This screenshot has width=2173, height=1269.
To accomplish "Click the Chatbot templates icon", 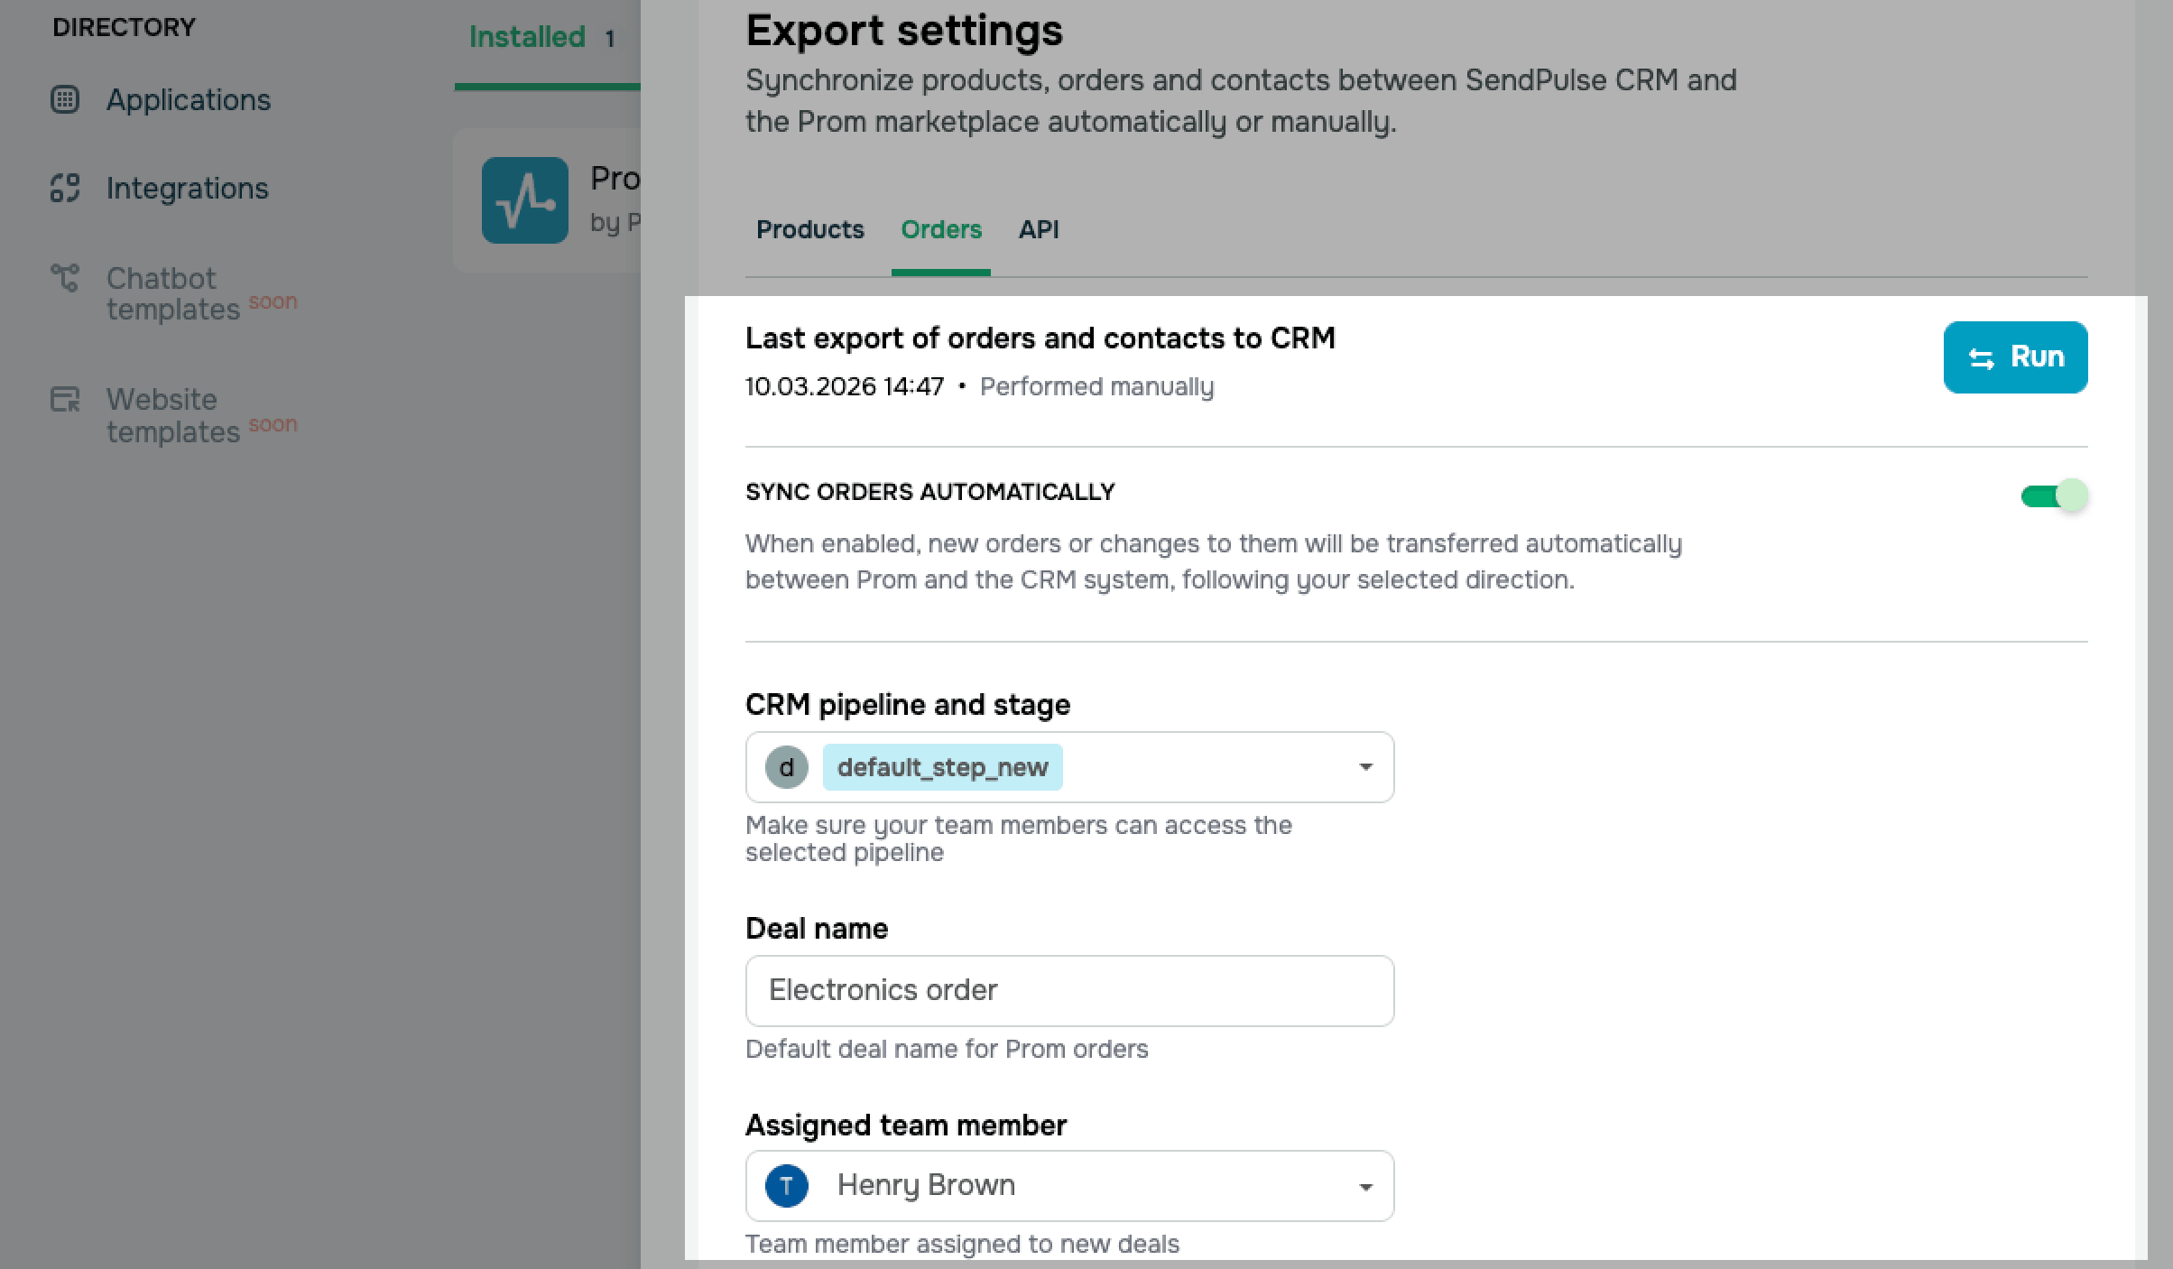I will click(x=65, y=277).
